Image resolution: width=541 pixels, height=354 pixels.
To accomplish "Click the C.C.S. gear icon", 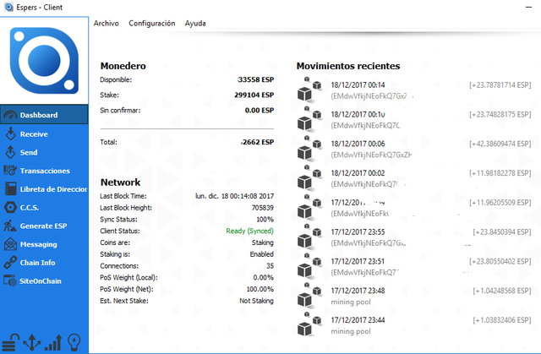I will coord(10,208).
